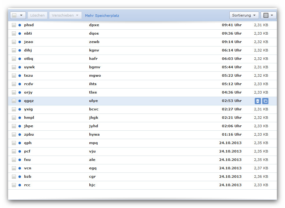Select the txzu message checkbox
The image size is (285, 208).
click(14, 75)
